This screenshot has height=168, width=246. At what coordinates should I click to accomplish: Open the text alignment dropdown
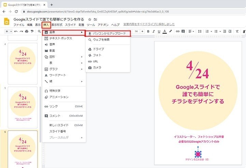coord(191,31)
